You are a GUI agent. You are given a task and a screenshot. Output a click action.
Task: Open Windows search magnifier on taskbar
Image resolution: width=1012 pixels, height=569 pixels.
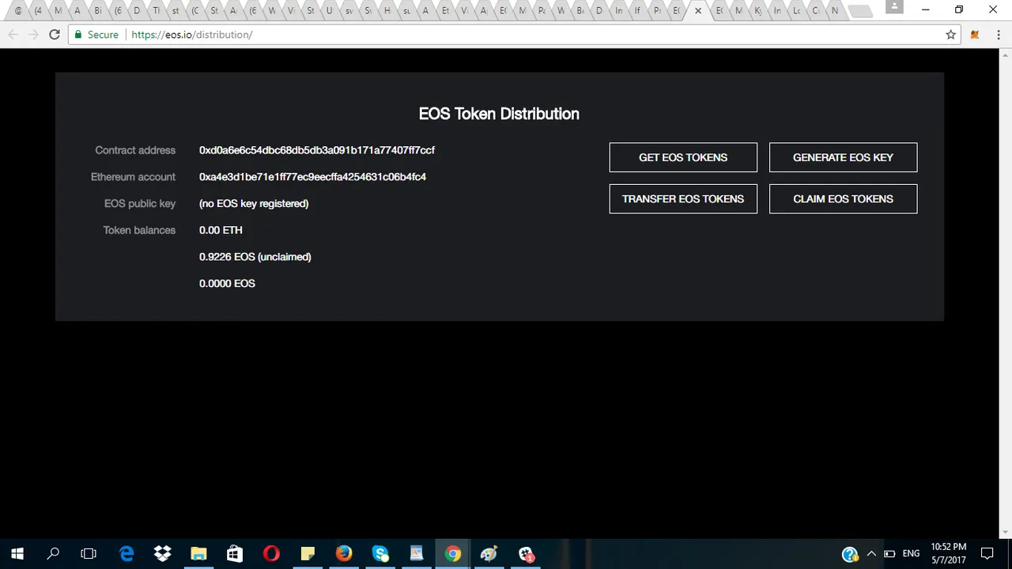coord(53,554)
